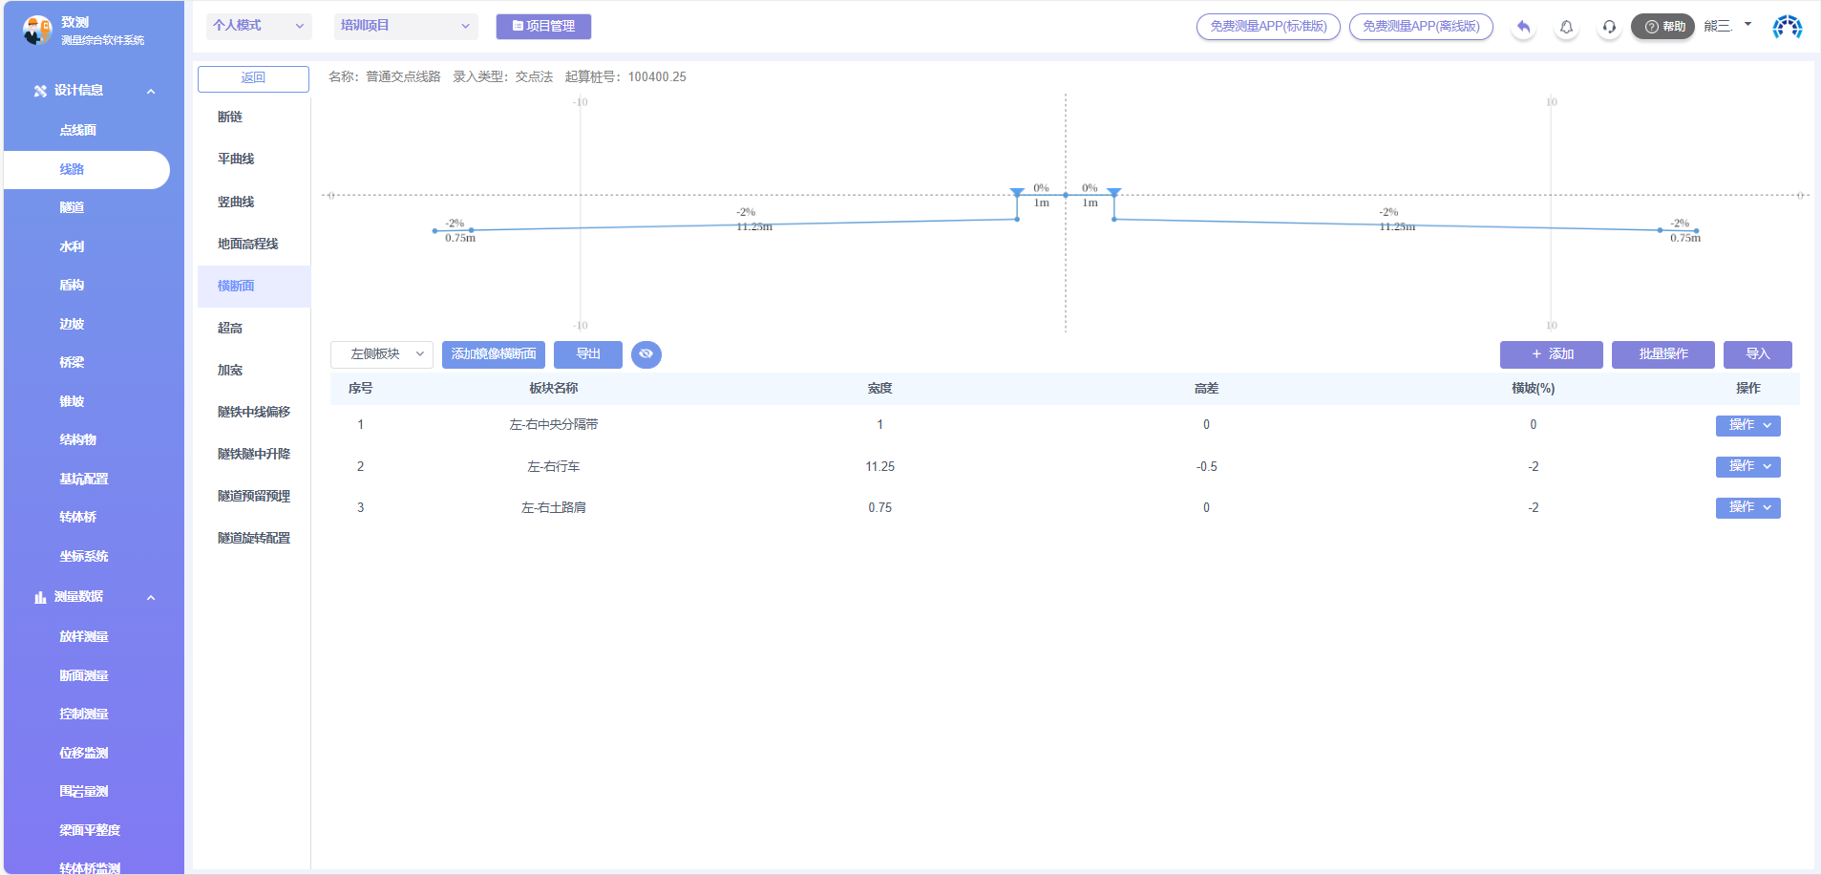
Task: Click the back arrow icon in top bar
Action: (x=1523, y=27)
